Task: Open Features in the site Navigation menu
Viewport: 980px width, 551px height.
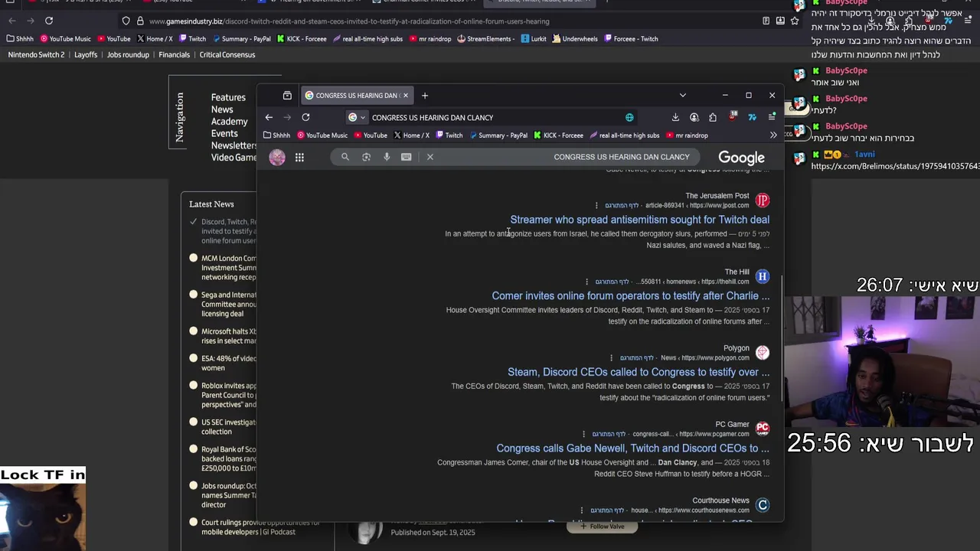Action: 228,97
